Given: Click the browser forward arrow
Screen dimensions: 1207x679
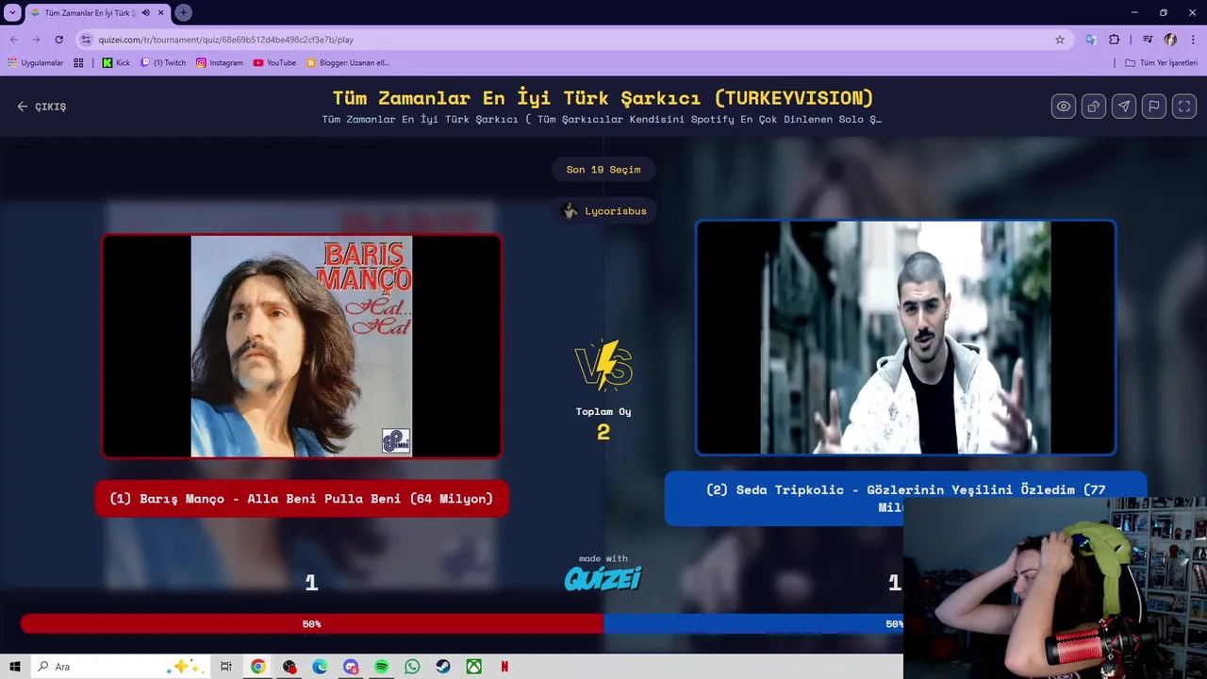Looking at the screenshot, I should click(x=36, y=40).
